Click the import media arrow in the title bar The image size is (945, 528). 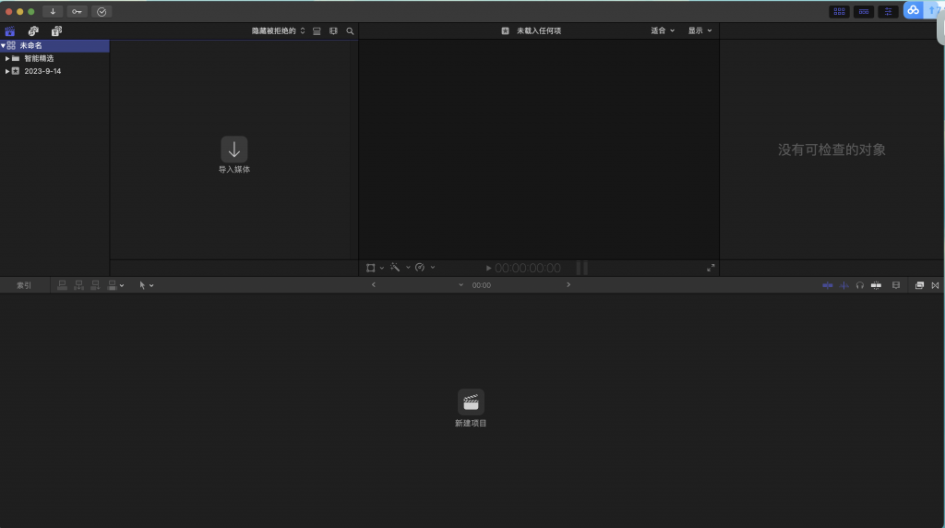tap(53, 11)
